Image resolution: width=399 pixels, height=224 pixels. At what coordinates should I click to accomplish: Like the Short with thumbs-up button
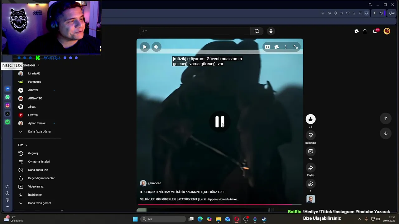310,119
